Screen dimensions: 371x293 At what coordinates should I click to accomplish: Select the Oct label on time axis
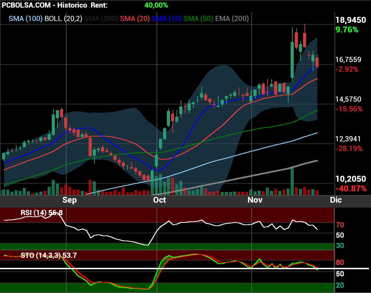point(159,200)
